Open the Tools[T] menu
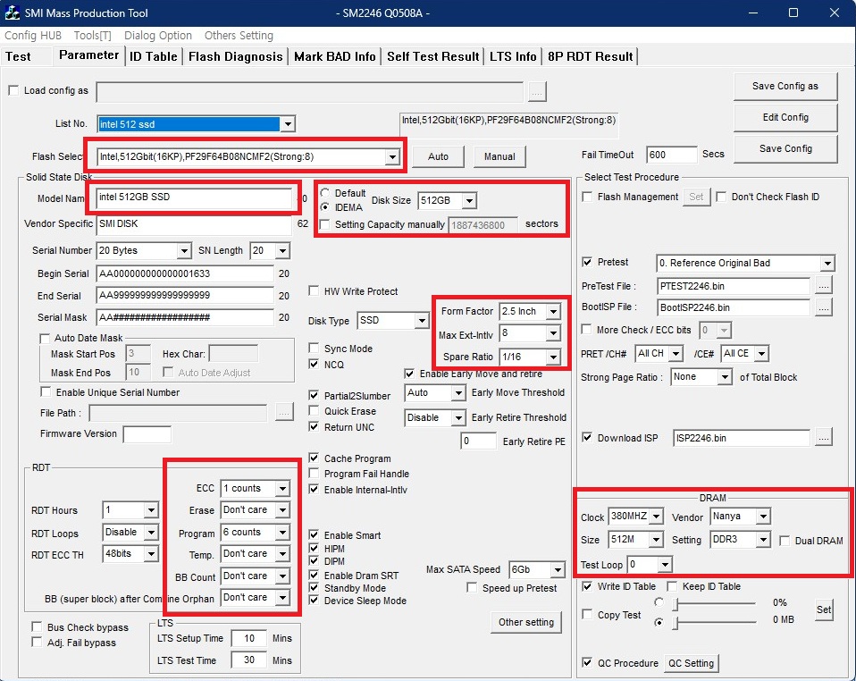This screenshot has height=681, width=856. coord(92,36)
